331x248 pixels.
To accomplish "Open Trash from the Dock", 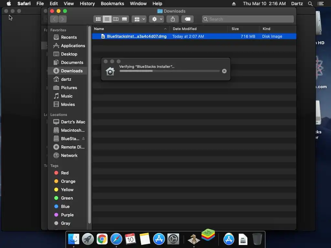I will coord(257,239).
